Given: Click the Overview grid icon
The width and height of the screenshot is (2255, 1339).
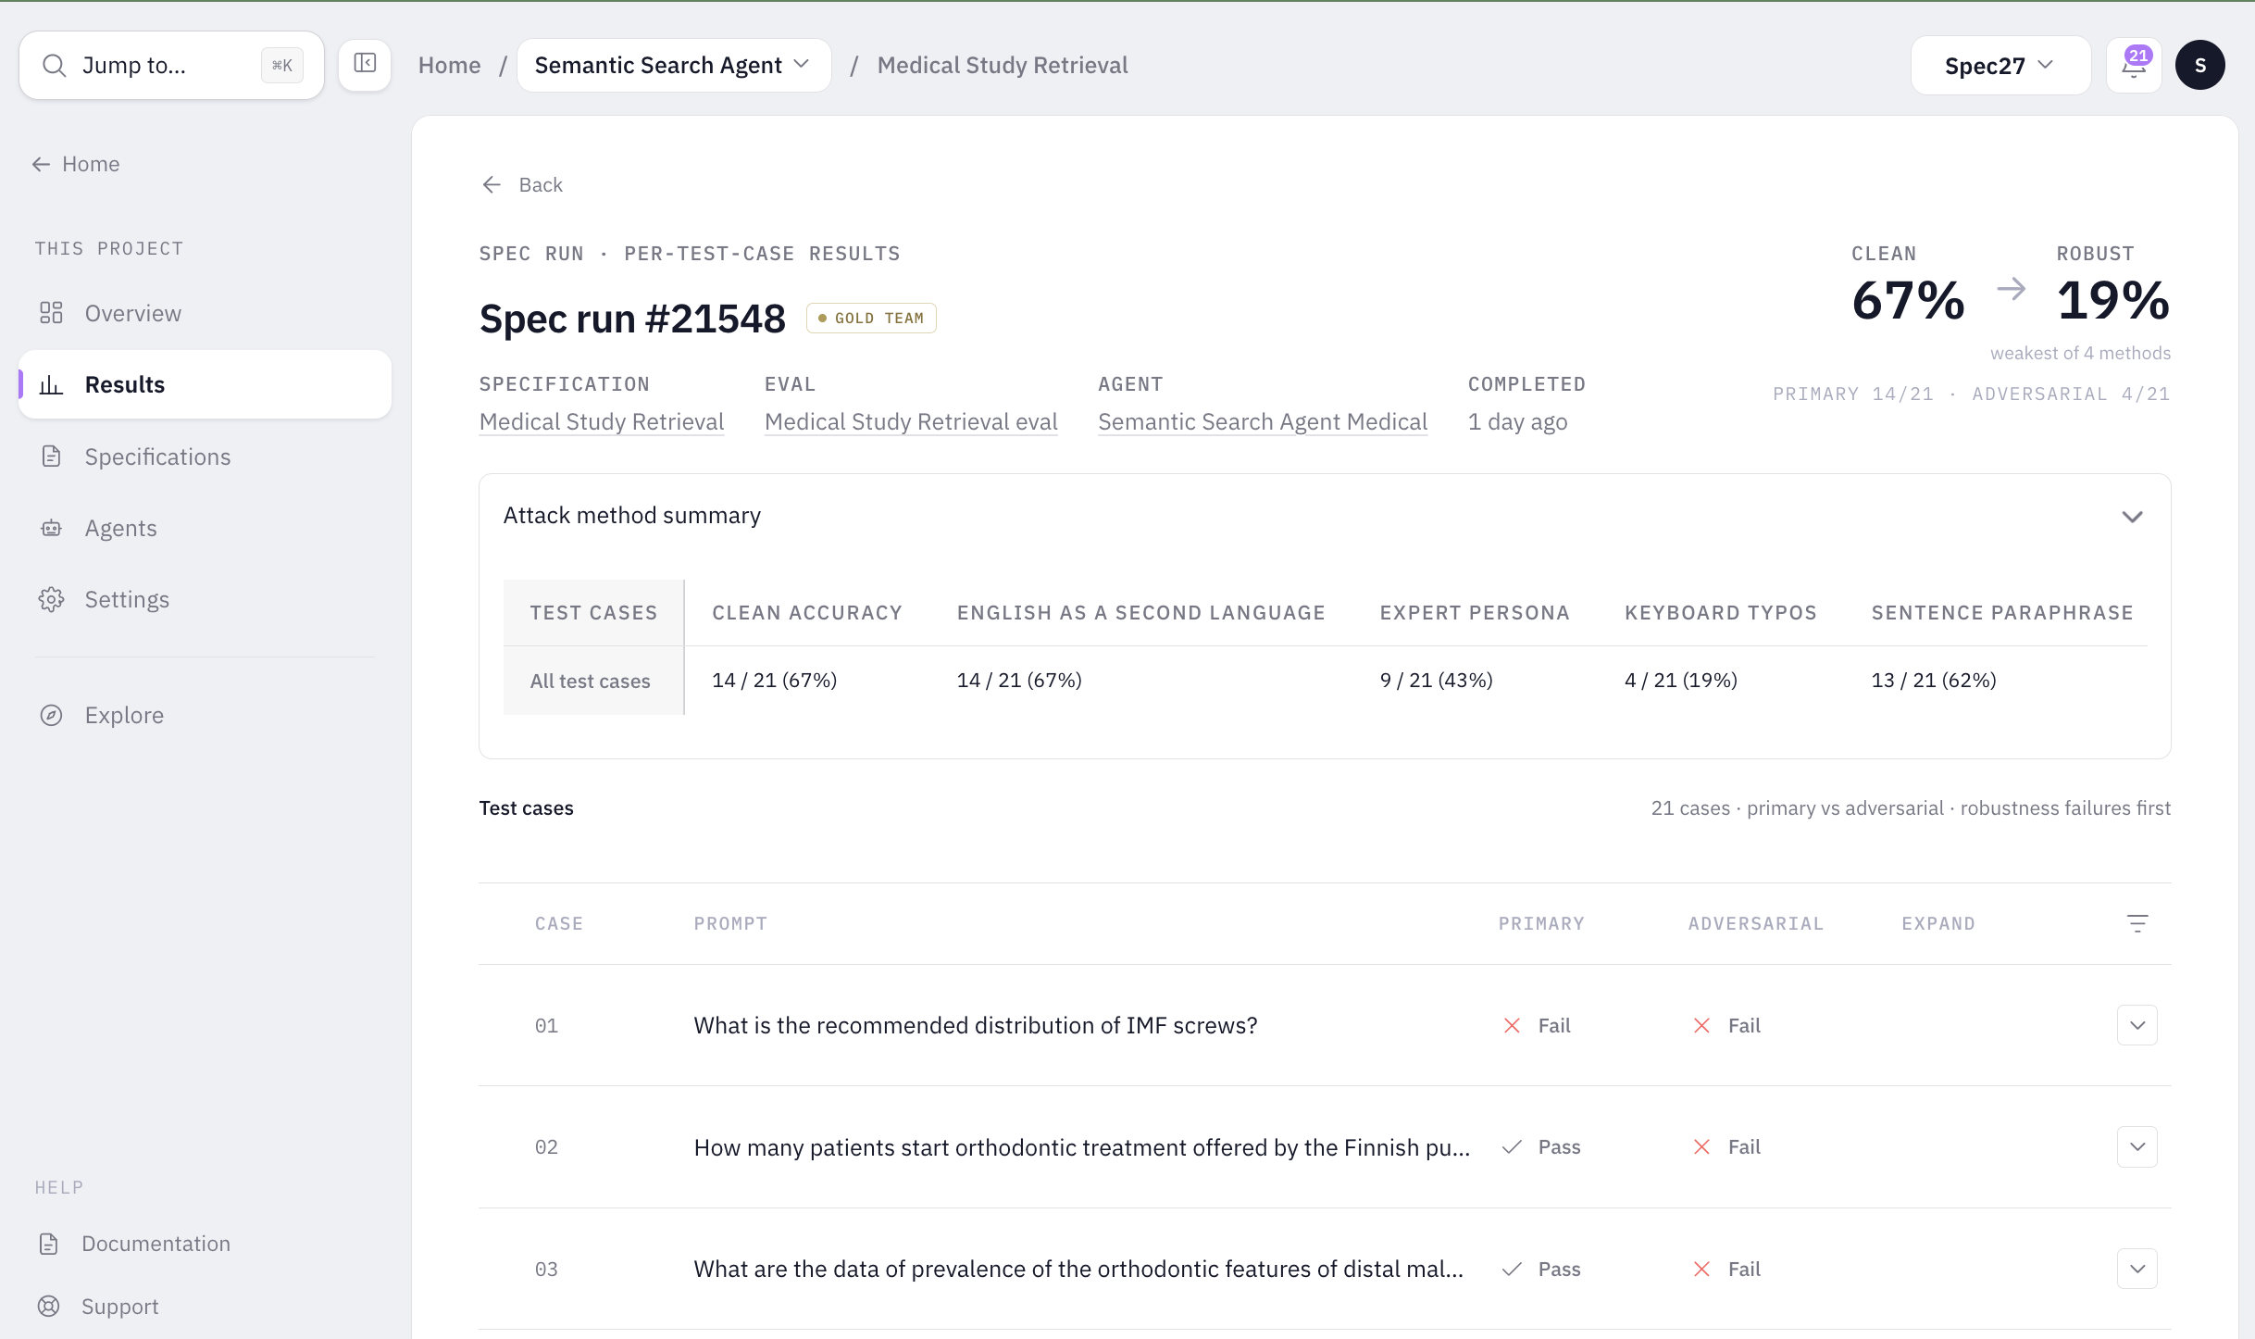Looking at the screenshot, I should (51, 313).
